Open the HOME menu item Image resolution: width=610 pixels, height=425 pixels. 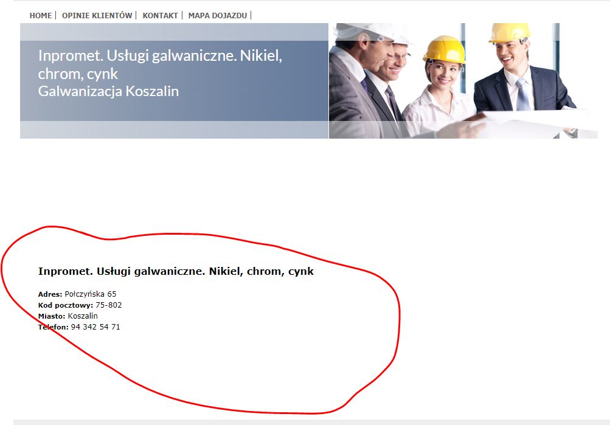[x=41, y=15]
